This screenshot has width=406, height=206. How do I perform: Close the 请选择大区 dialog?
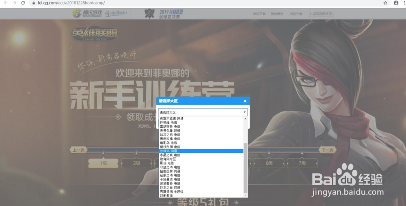245,101
